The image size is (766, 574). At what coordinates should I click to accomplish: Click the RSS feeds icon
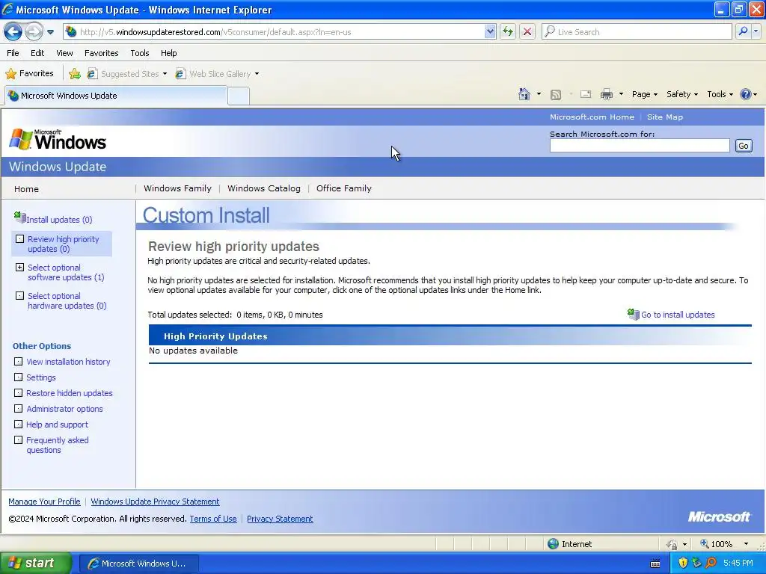pyautogui.click(x=556, y=95)
